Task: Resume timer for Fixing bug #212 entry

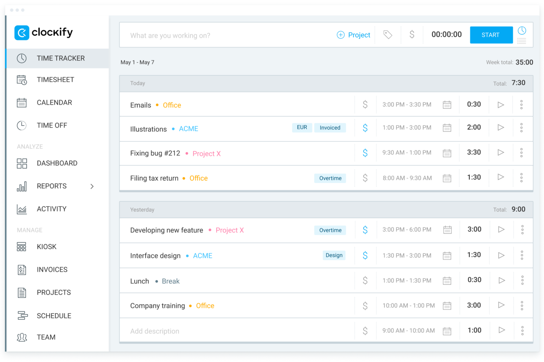Action: click(501, 153)
